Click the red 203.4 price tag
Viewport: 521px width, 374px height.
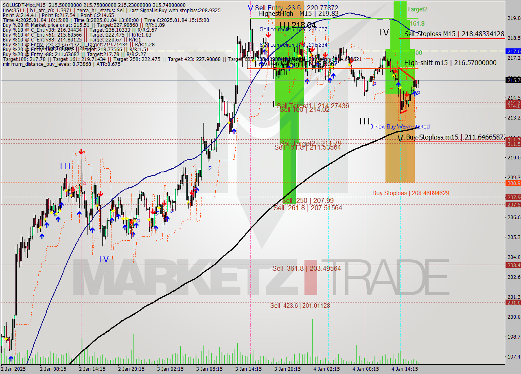(x=513, y=265)
